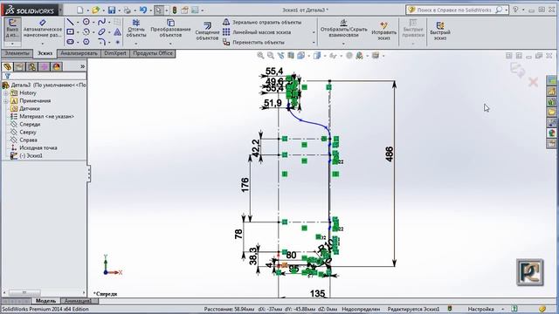
Task: Click the Undo arrow icon
Action: tap(143, 10)
